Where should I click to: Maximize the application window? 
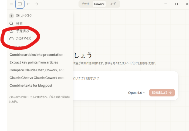point(176,4)
